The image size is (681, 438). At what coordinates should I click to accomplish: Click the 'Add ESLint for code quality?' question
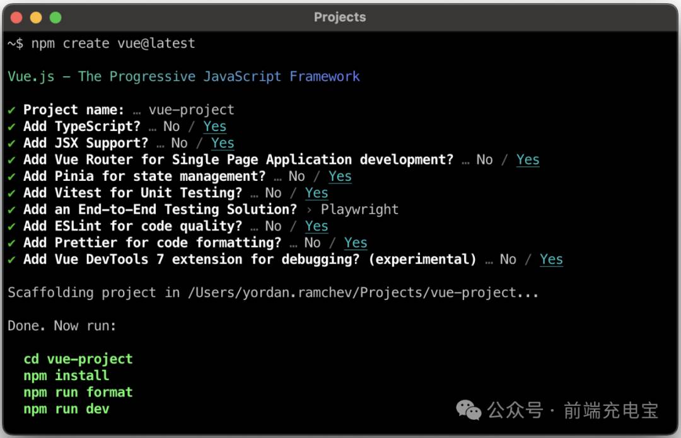[133, 226]
